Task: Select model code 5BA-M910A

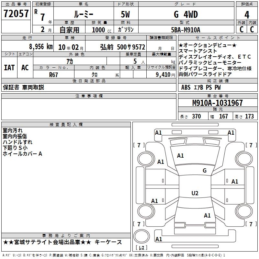Action: tap(186, 30)
